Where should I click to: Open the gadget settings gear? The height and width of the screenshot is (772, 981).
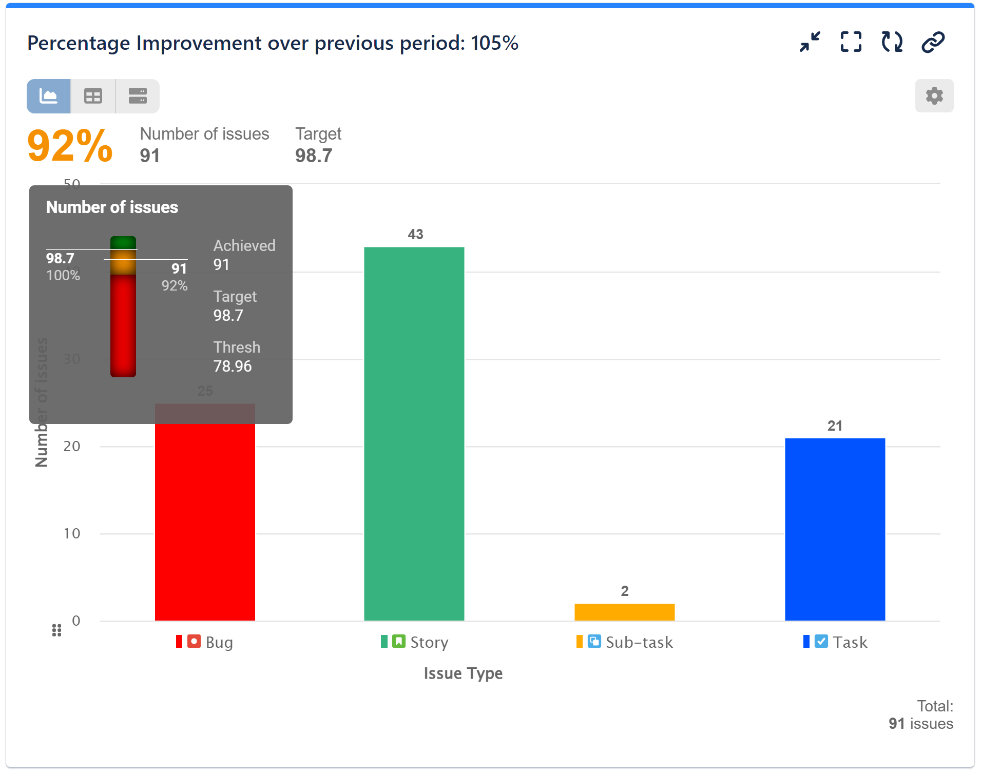click(934, 96)
